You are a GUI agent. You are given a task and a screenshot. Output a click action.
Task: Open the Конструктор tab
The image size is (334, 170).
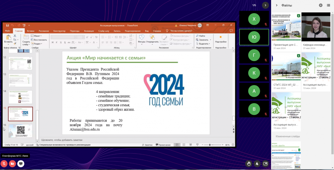[x=59, y=31]
